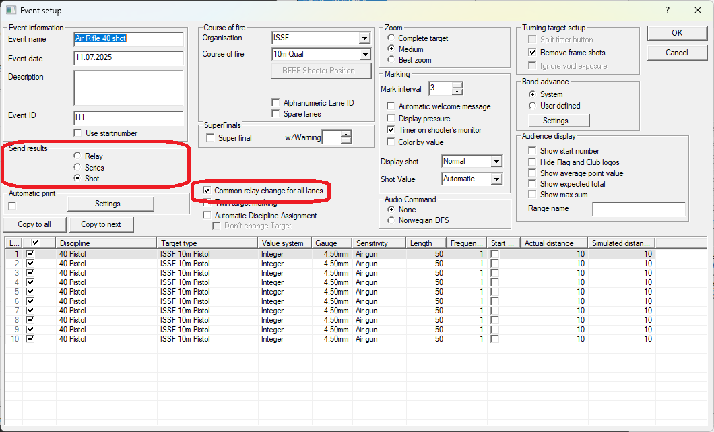Click the Event setup title bar icon
714x432 pixels.
[9, 10]
